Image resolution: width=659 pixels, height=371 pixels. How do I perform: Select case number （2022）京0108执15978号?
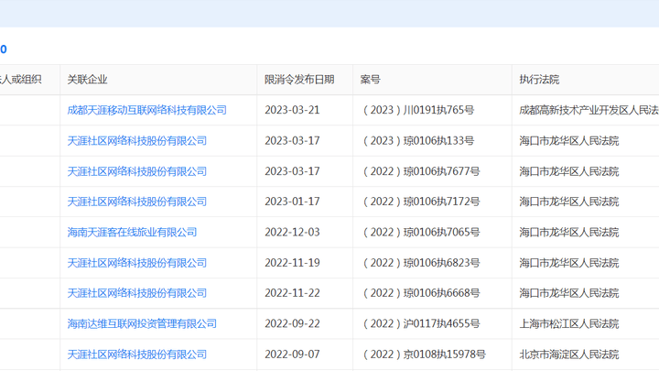pos(423,355)
